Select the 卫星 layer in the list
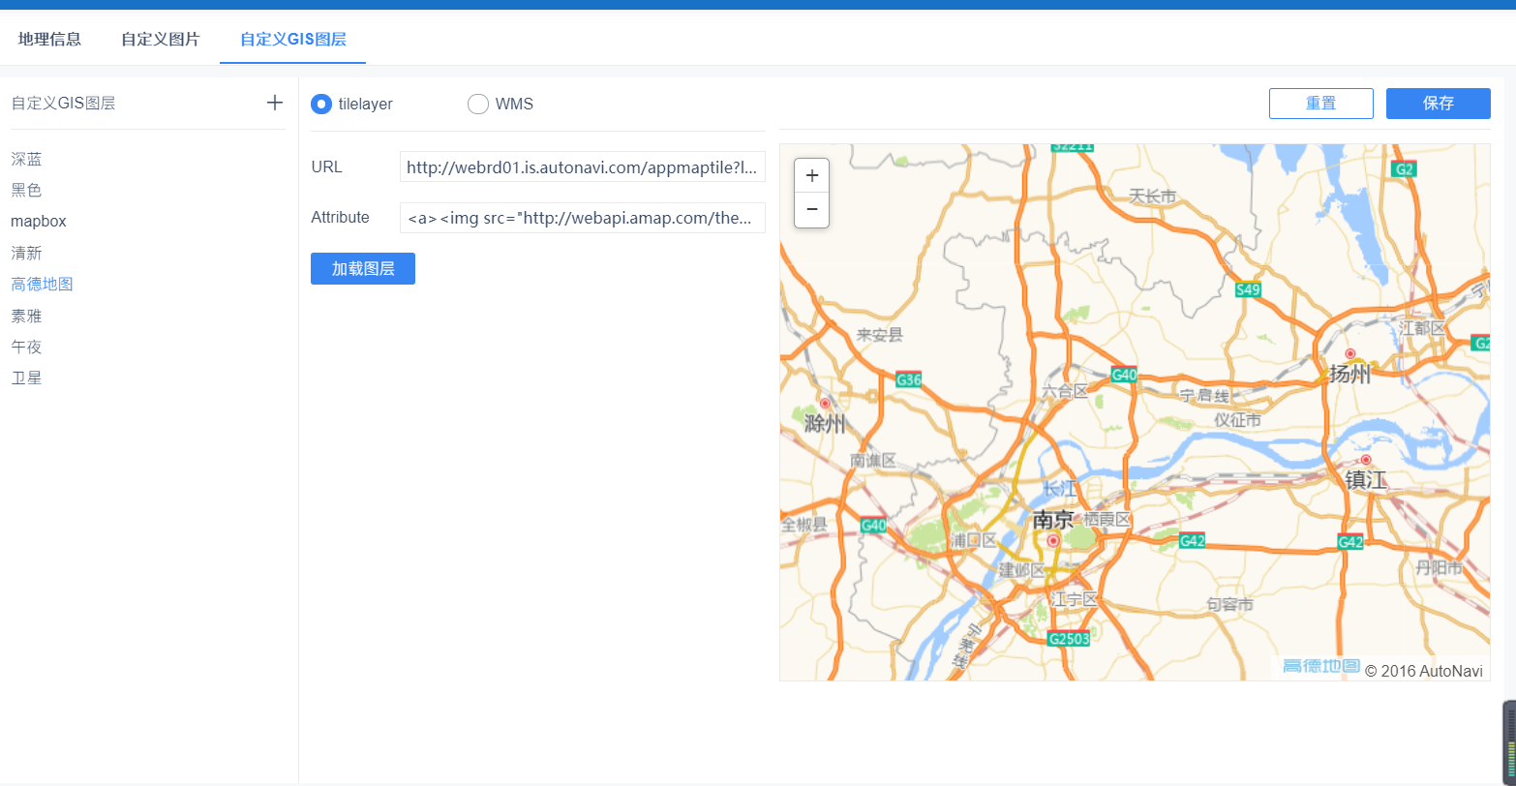Screen dimensions: 1516x786 pos(27,378)
